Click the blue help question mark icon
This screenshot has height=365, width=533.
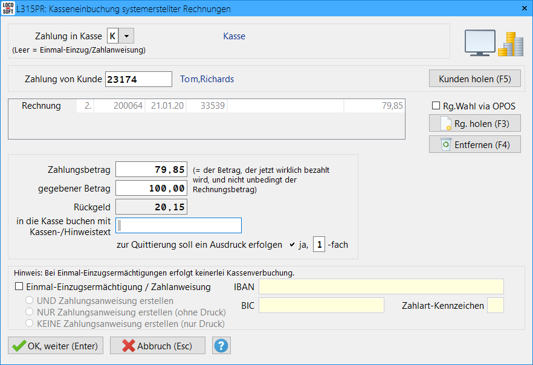click(222, 346)
